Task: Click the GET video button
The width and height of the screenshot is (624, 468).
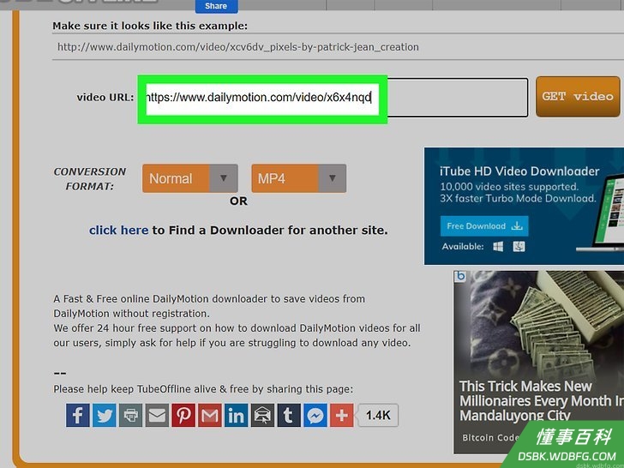Action: 578,97
